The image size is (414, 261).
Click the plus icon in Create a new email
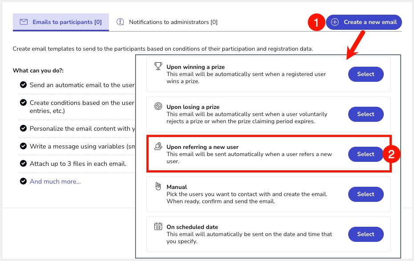335,22
